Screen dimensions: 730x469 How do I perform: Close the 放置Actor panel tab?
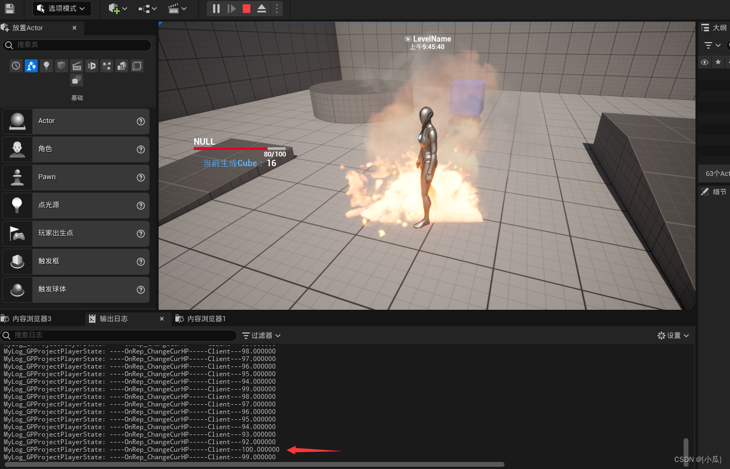[74, 28]
